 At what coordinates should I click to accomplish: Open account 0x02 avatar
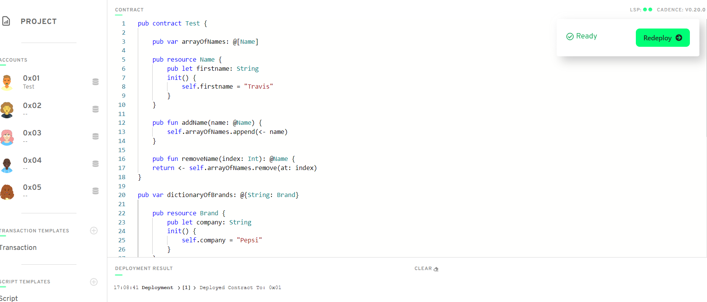(6, 110)
